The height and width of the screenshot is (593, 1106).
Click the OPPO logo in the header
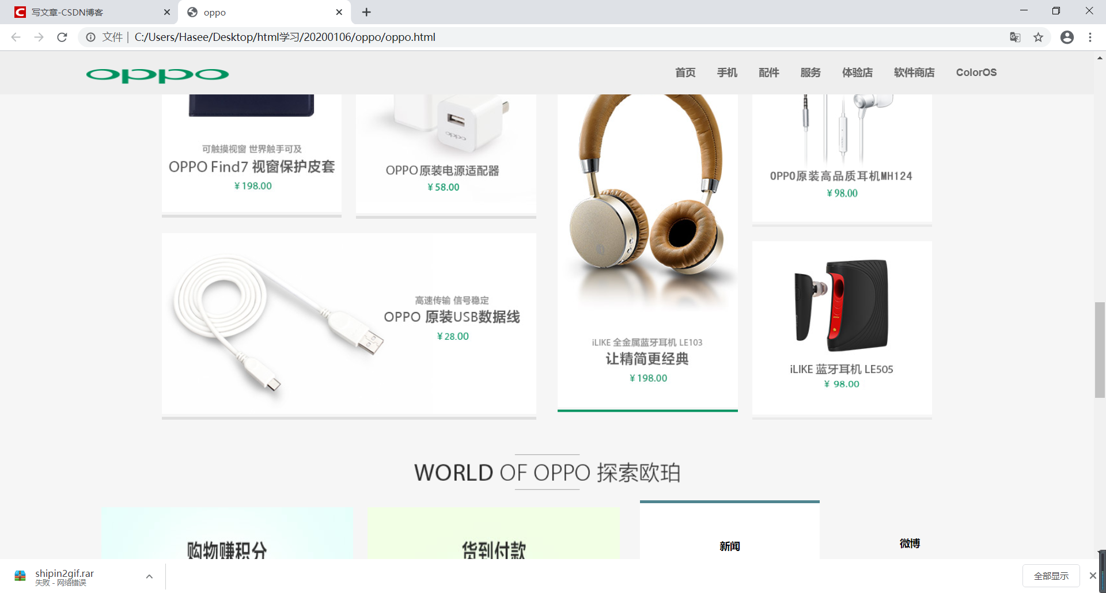(157, 74)
